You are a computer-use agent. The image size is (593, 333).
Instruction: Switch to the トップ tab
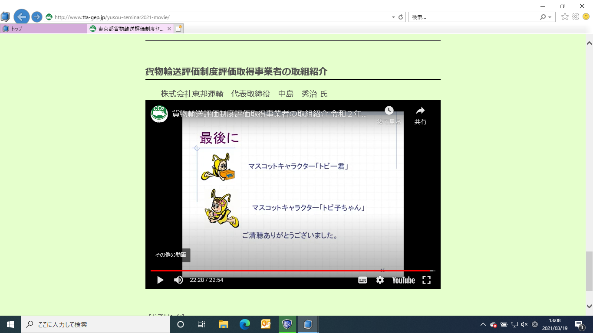click(43, 29)
